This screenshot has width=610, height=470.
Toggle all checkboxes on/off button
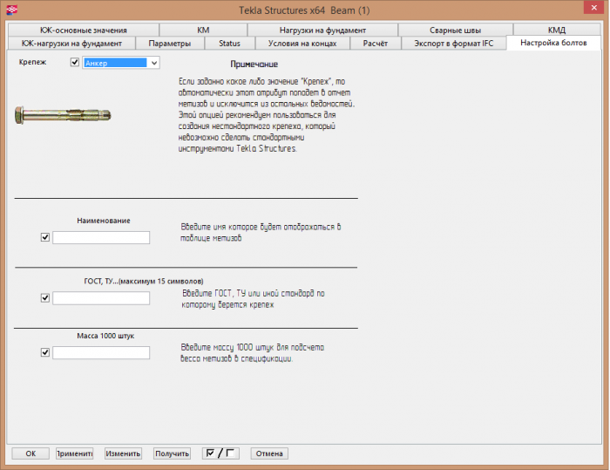(x=220, y=453)
